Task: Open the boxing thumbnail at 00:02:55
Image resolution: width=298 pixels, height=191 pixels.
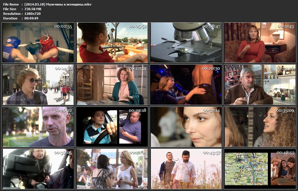Action: (38, 43)
